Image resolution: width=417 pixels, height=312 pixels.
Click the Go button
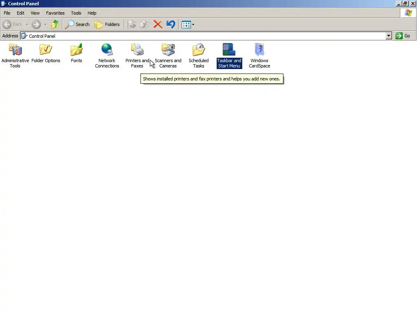[x=403, y=36]
